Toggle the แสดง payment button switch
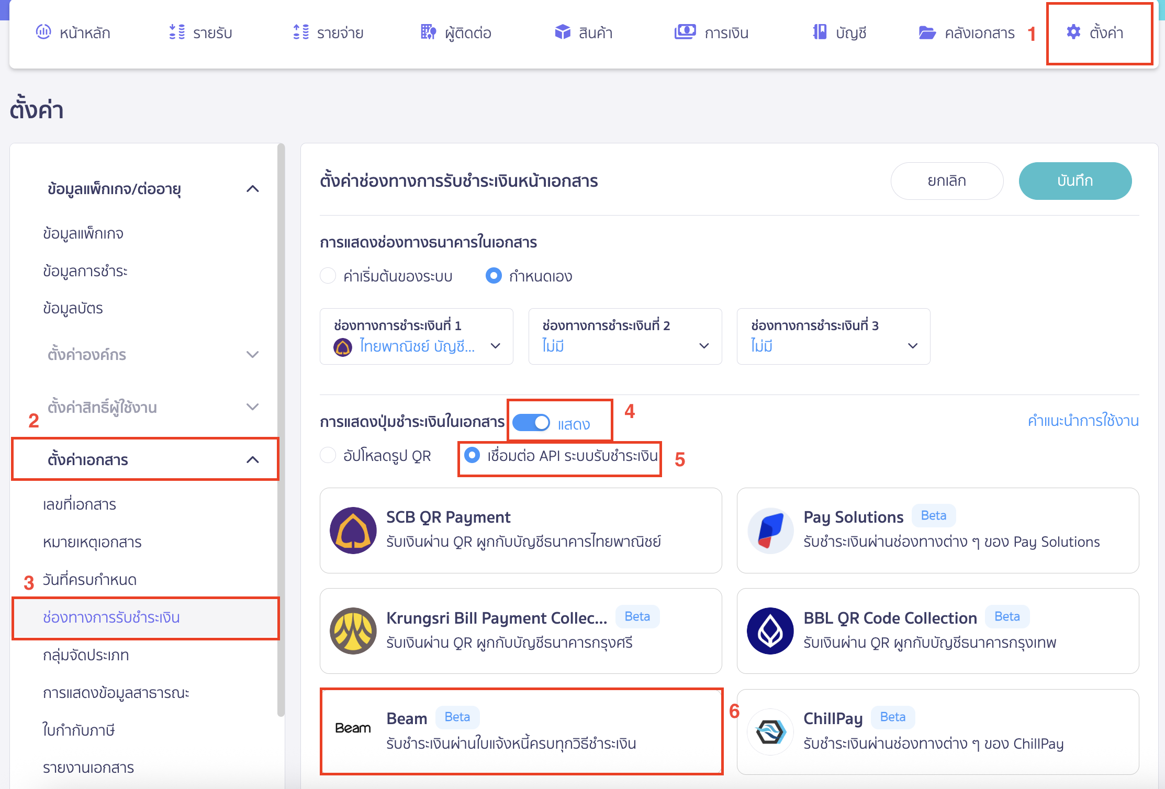 pos(531,423)
